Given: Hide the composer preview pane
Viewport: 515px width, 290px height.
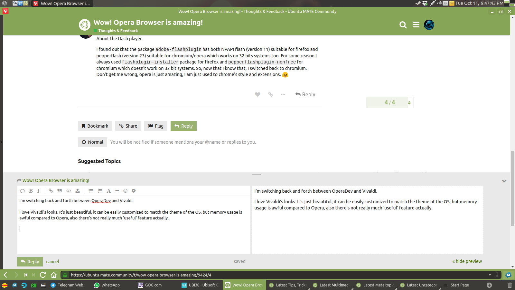Looking at the screenshot, I should [467, 261].
